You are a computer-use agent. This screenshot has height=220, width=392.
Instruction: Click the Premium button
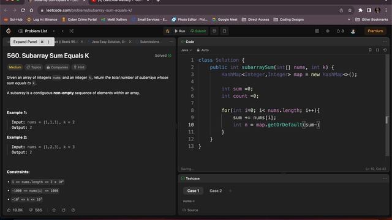pyautogui.click(x=375, y=31)
